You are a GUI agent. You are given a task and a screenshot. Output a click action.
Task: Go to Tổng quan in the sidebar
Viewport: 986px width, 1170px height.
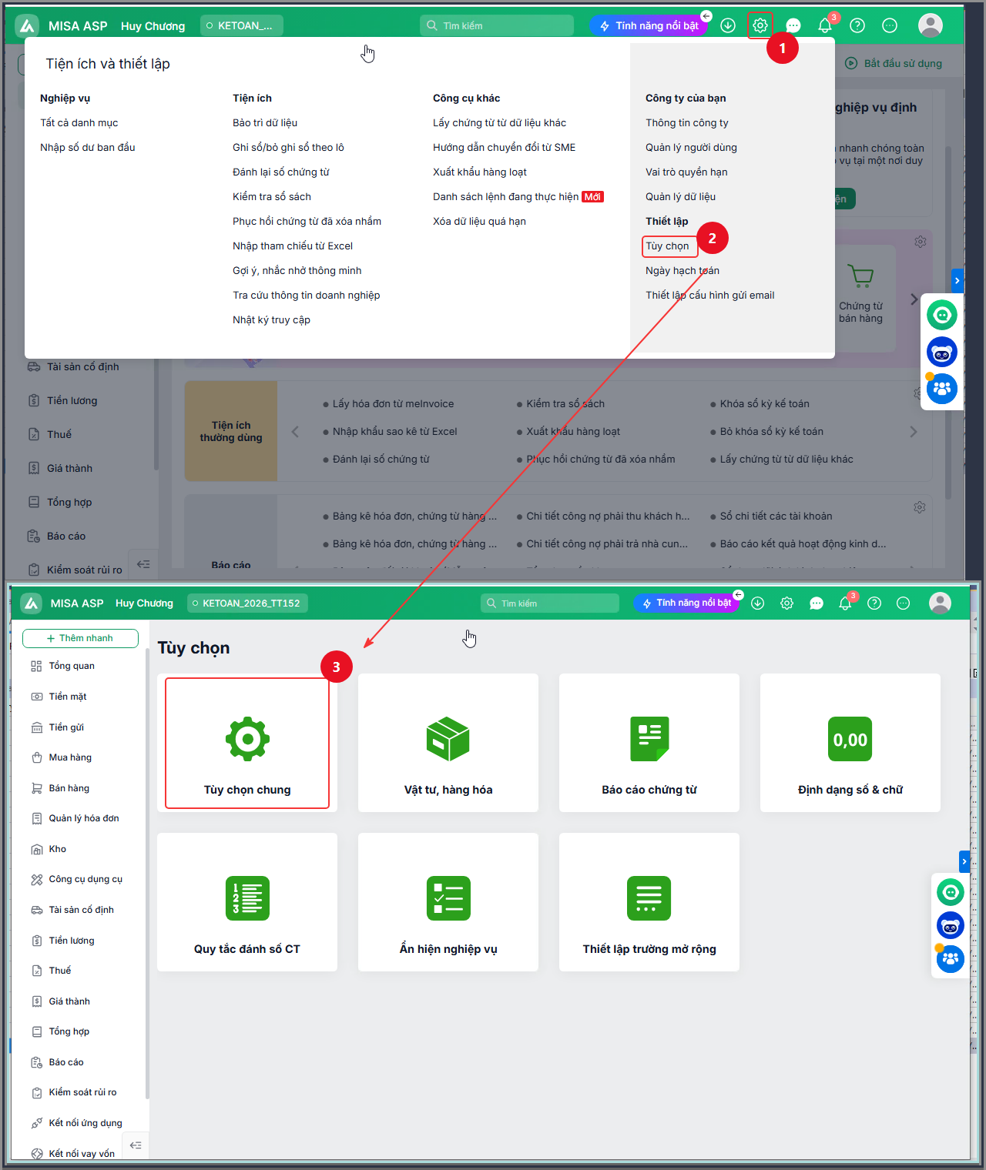tap(72, 666)
